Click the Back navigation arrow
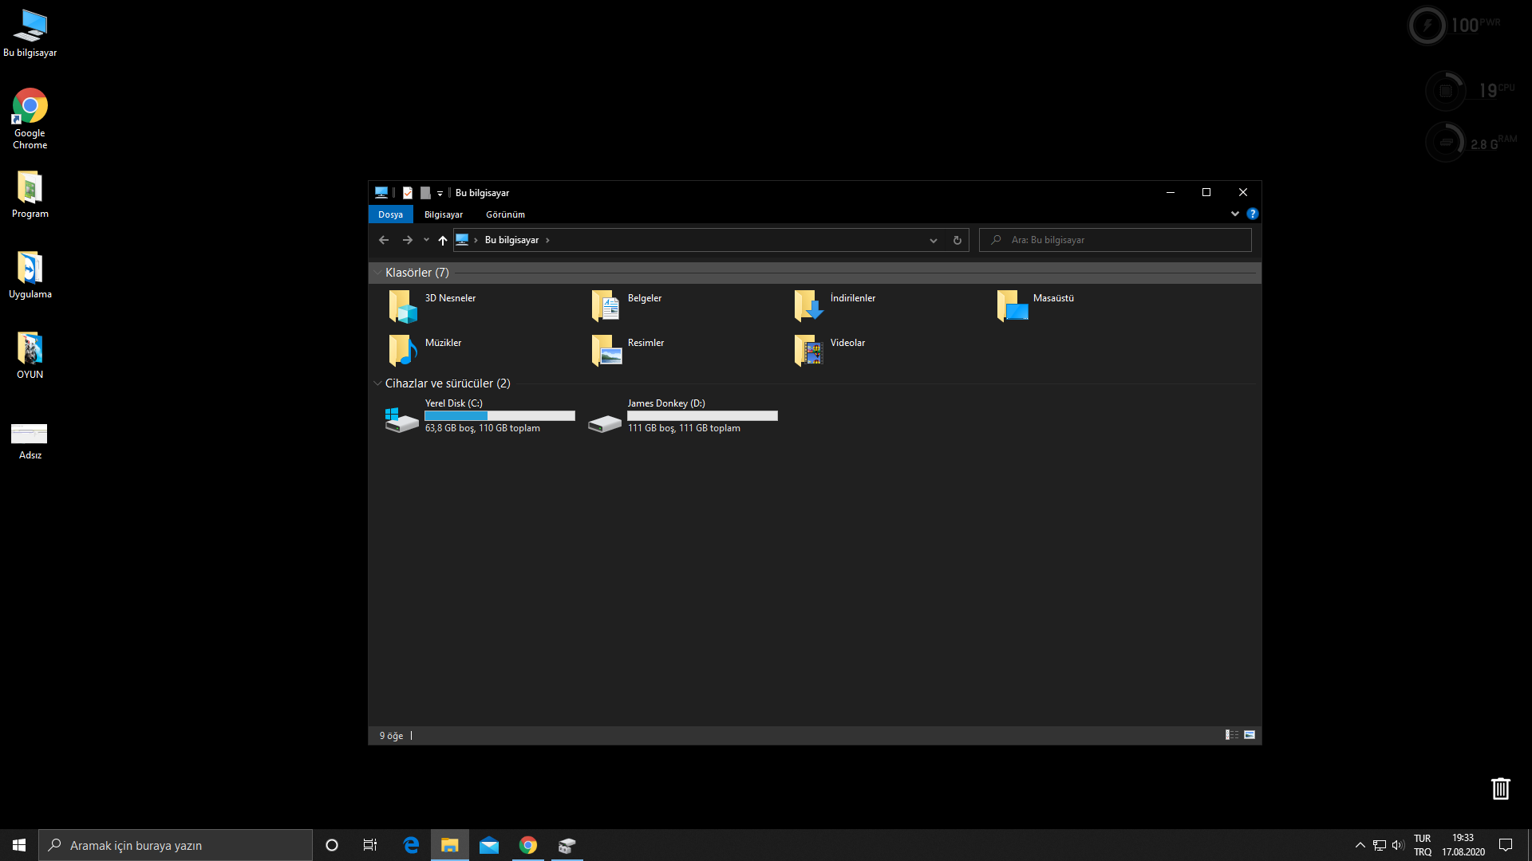 pos(384,240)
